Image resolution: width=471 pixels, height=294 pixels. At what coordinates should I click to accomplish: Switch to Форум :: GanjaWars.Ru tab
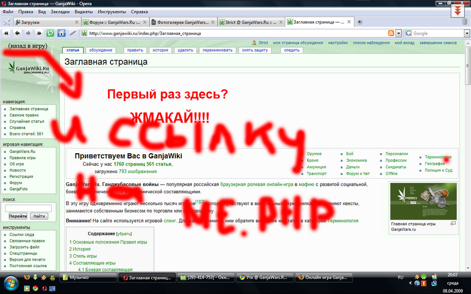click(115, 22)
